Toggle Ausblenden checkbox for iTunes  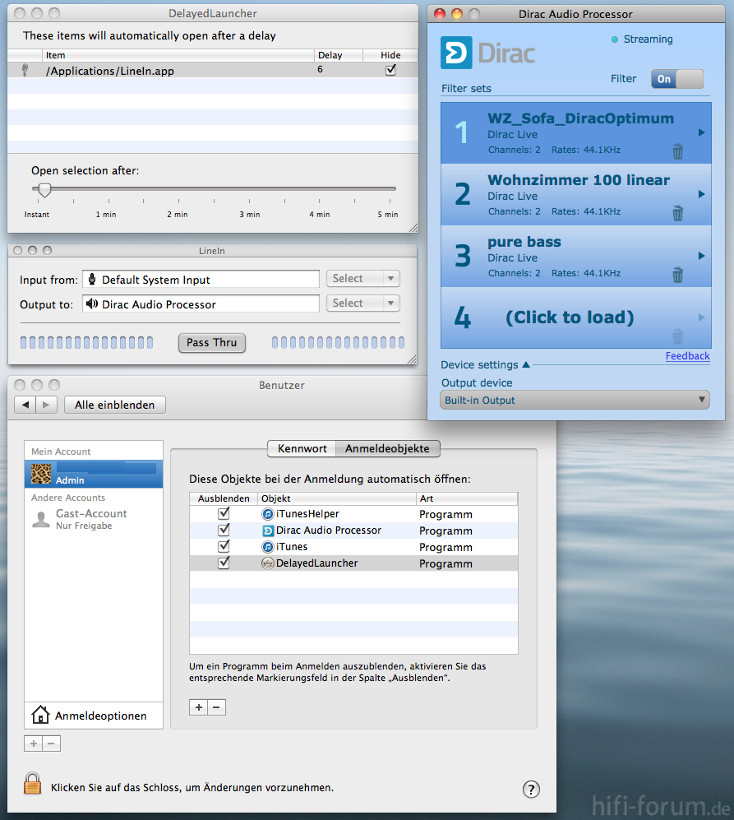tap(224, 546)
